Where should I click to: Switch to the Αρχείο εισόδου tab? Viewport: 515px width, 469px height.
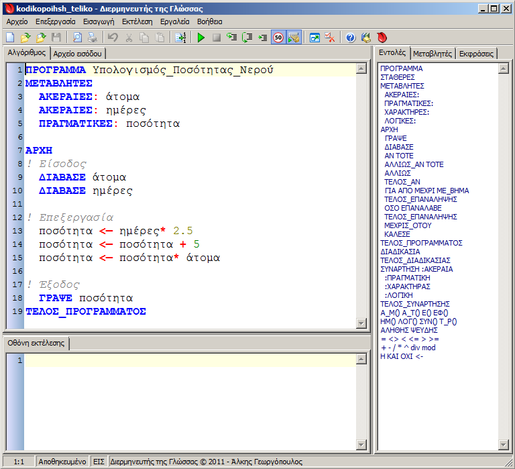[78, 54]
